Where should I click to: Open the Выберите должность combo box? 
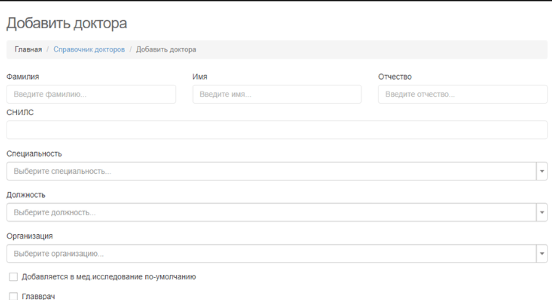coord(272,213)
